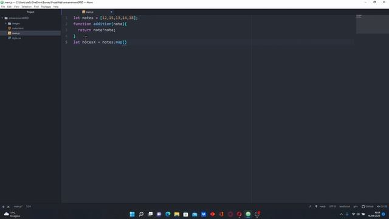Click the modified dot on main.js tab

(111, 12)
